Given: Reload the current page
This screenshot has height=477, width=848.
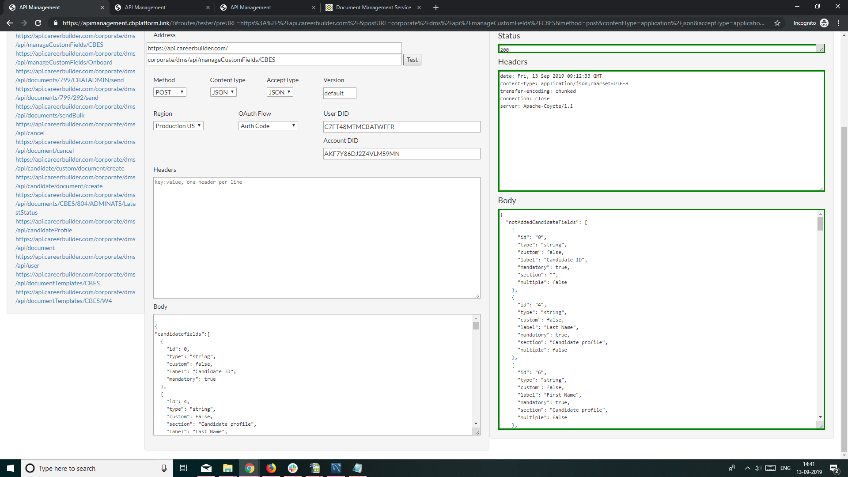Looking at the screenshot, I should (38, 23).
